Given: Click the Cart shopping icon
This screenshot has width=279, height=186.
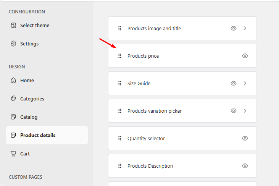Looking at the screenshot, I should tap(13, 154).
